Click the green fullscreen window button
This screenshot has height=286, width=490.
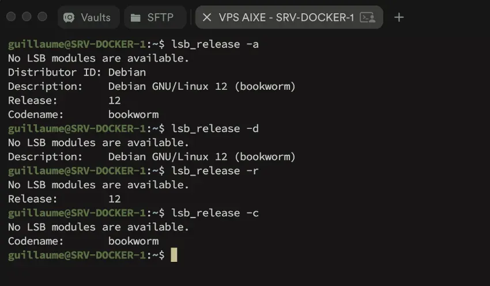point(42,17)
